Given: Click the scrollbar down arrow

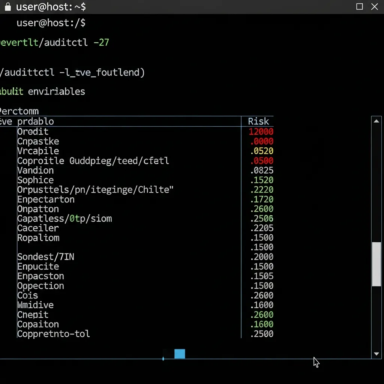Looking at the screenshot, I should tap(376, 354).
